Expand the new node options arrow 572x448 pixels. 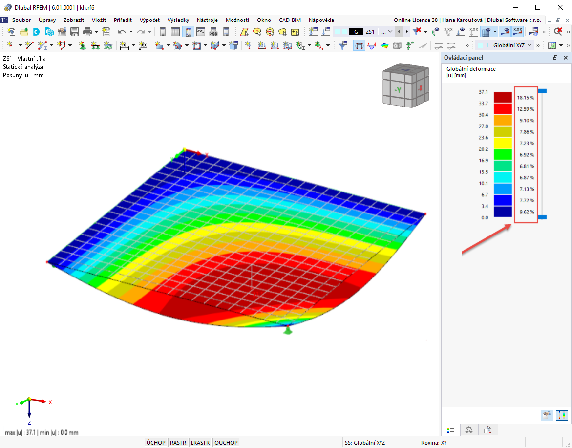coord(20,45)
